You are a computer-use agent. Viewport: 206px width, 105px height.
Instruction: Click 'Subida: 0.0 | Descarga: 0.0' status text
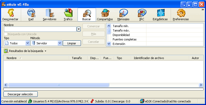(112, 101)
